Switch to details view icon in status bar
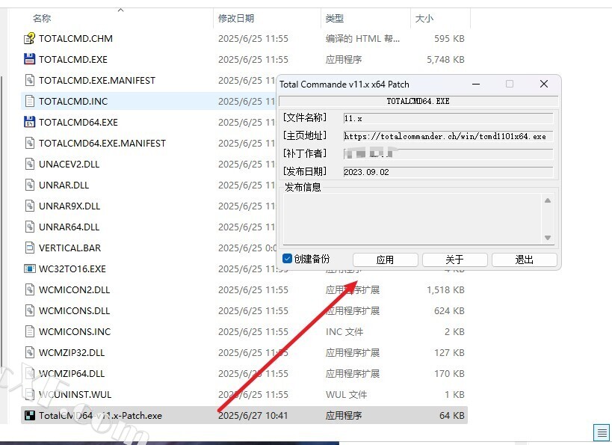This screenshot has height=445, width=612. pyautogui.click(x=602, y=433)
